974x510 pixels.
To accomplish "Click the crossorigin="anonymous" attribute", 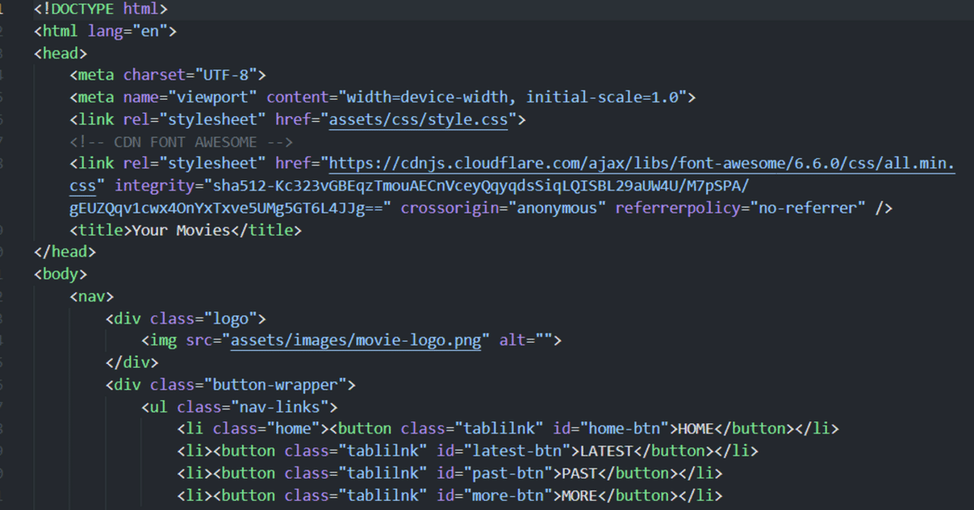I will tap(503, 208).
